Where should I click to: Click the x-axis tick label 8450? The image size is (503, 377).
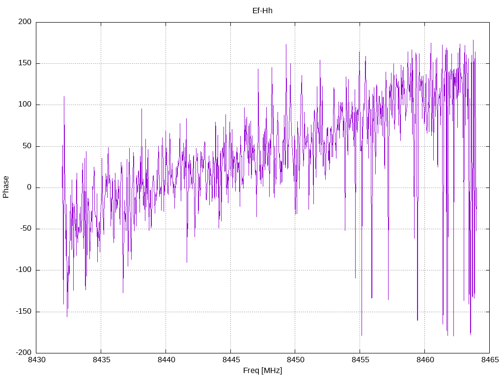(x=295, y=360)
